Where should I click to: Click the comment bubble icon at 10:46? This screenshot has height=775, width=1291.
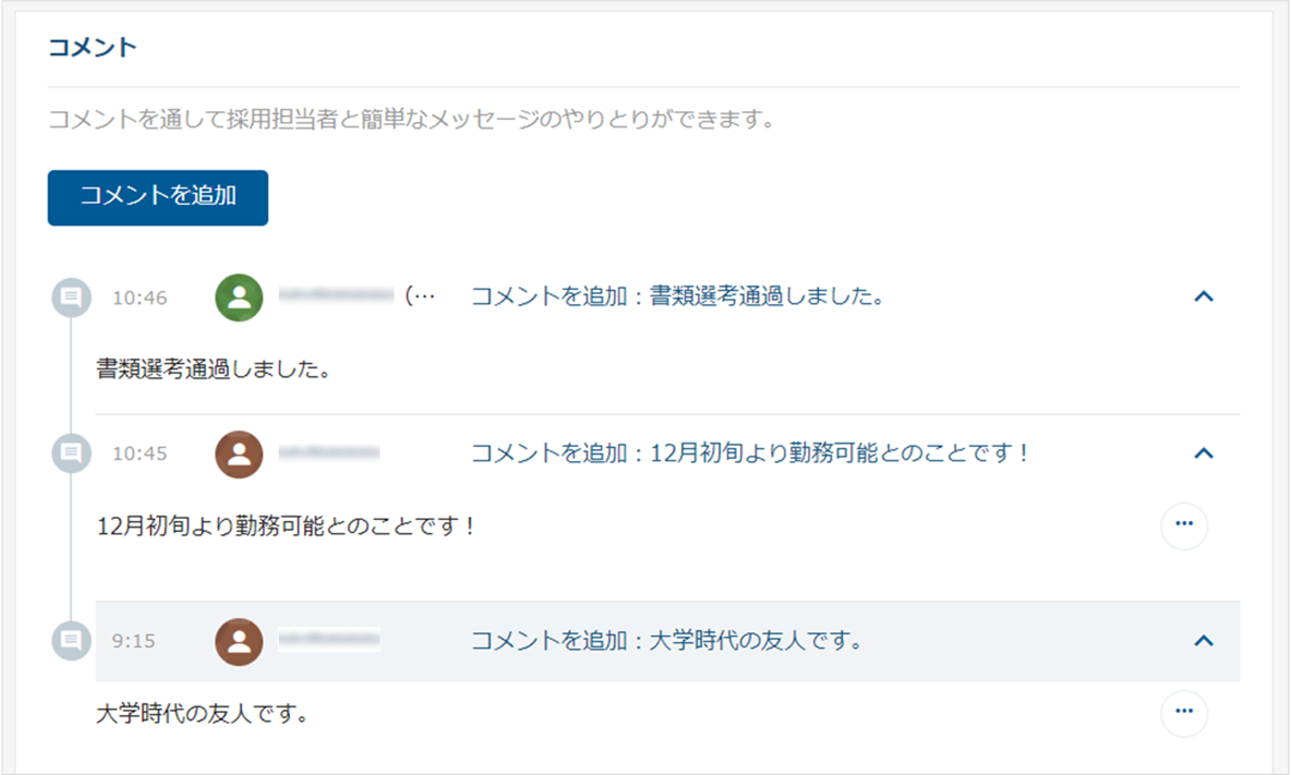click(71, 298)
